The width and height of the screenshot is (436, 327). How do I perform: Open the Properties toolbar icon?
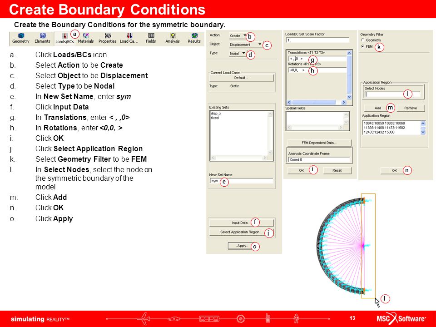(x=107, y=38)
